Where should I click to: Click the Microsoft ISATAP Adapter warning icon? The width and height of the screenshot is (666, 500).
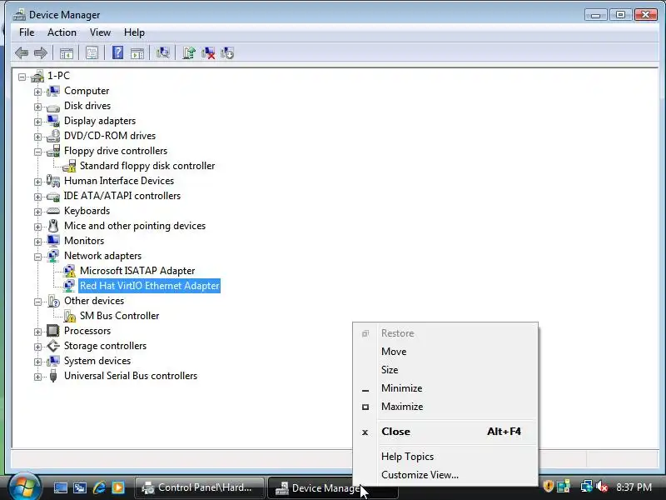coord(69,272)
